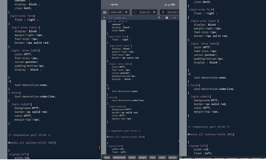Click the phone's signal strength icon
The image size is (266, 160).
pyautogui.click(x=167, y=5)
